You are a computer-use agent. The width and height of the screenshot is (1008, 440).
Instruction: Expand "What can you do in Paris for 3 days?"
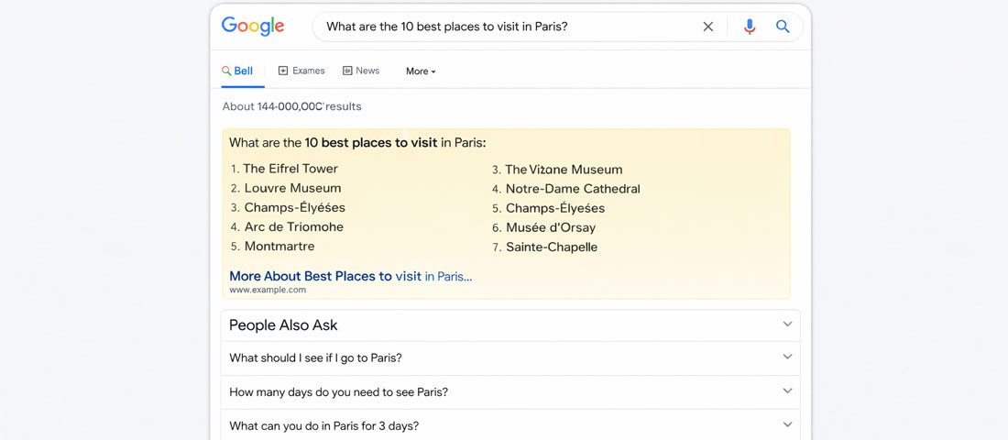point(510,426)
